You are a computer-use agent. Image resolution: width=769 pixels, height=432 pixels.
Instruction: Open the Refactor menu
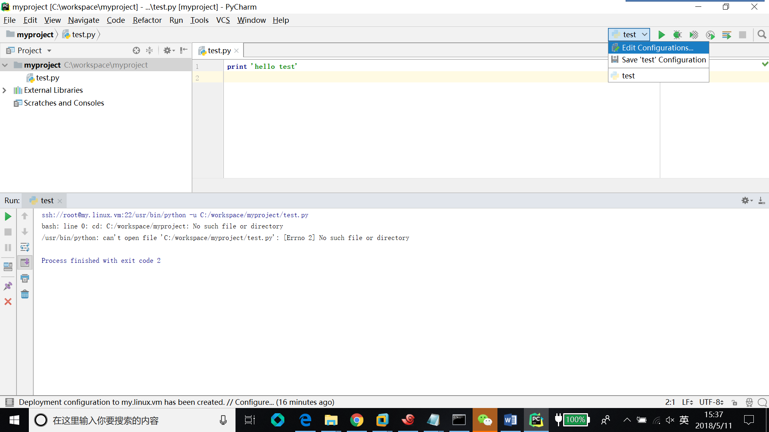tap(147, 20)
